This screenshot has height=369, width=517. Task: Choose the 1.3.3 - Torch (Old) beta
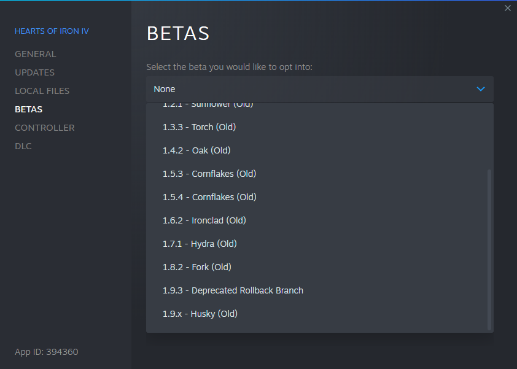click(x=199, y=127)
